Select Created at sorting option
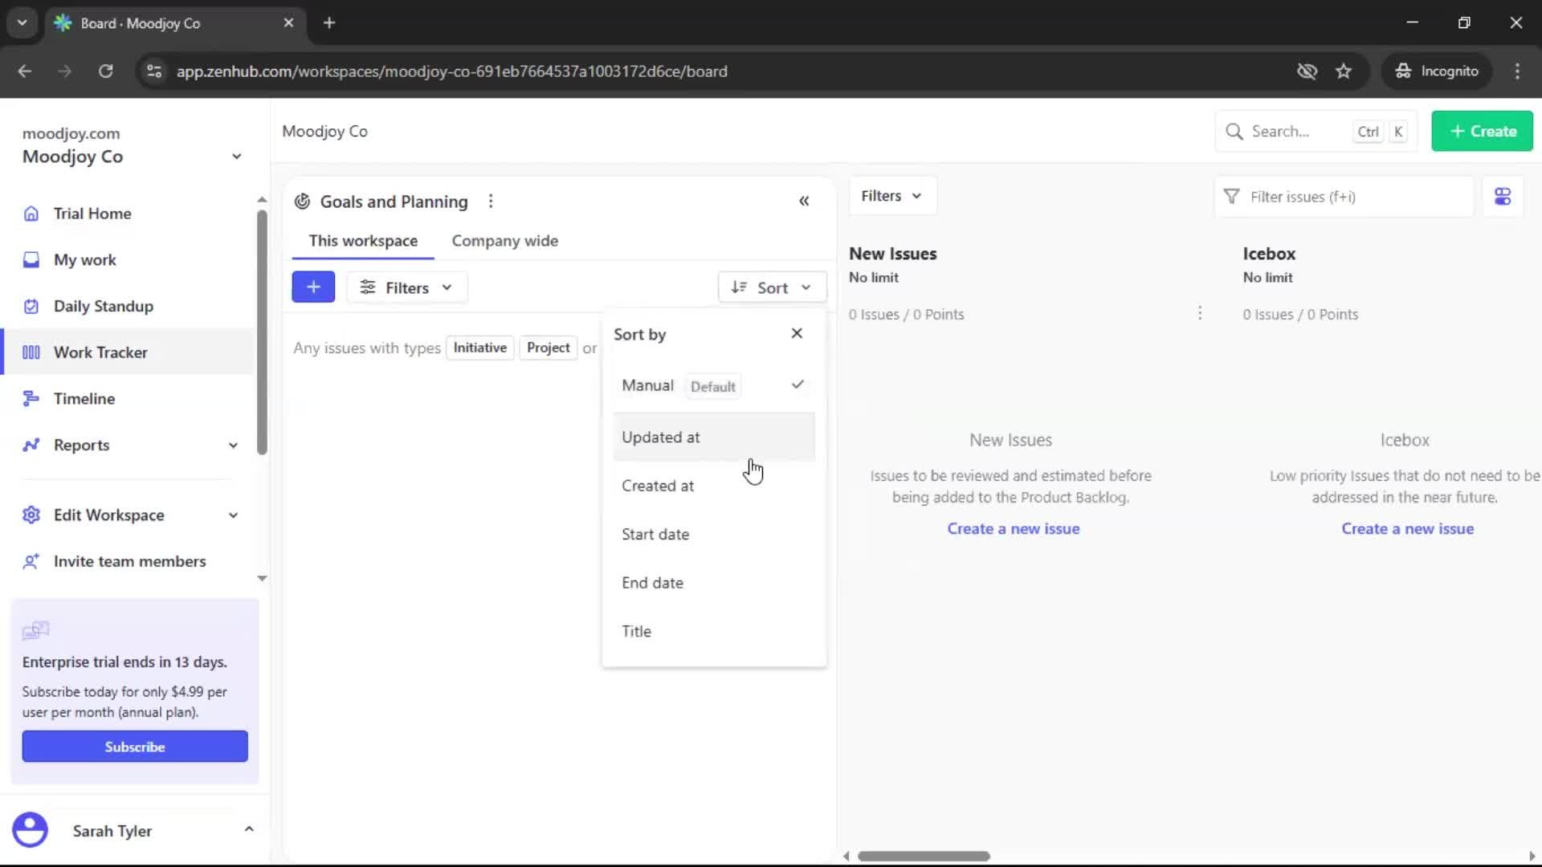The image size is (1542, 867). point(659,485)
